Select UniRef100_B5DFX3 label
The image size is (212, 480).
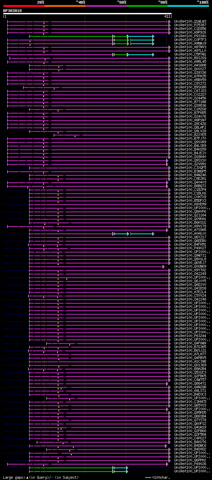[x=190, y=200]
